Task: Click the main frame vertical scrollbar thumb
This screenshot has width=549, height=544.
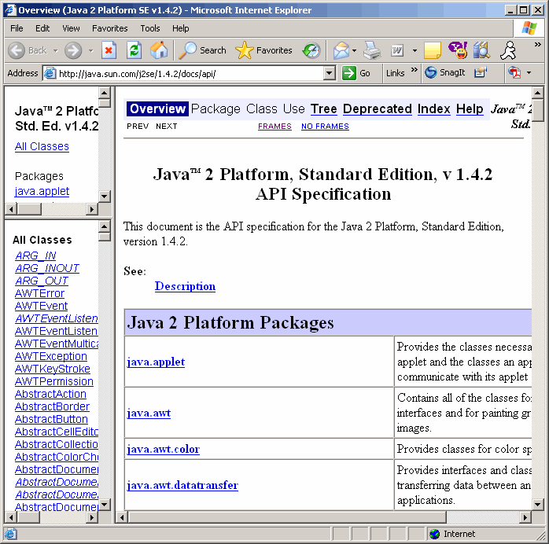Action: tap(537, 110)
